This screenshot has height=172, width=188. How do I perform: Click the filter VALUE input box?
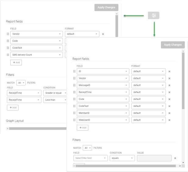[154, 158]
